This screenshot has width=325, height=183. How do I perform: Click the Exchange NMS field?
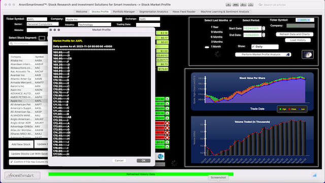click(x=149, y=19)
